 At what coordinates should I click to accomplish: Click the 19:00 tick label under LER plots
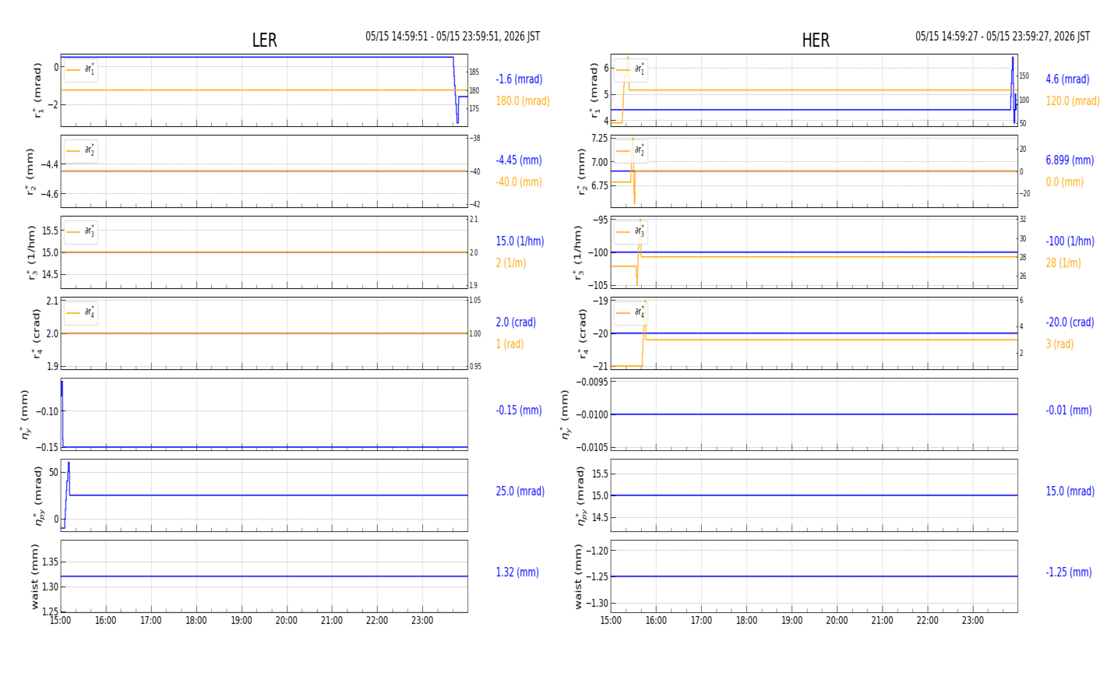[x=242, y=621]
